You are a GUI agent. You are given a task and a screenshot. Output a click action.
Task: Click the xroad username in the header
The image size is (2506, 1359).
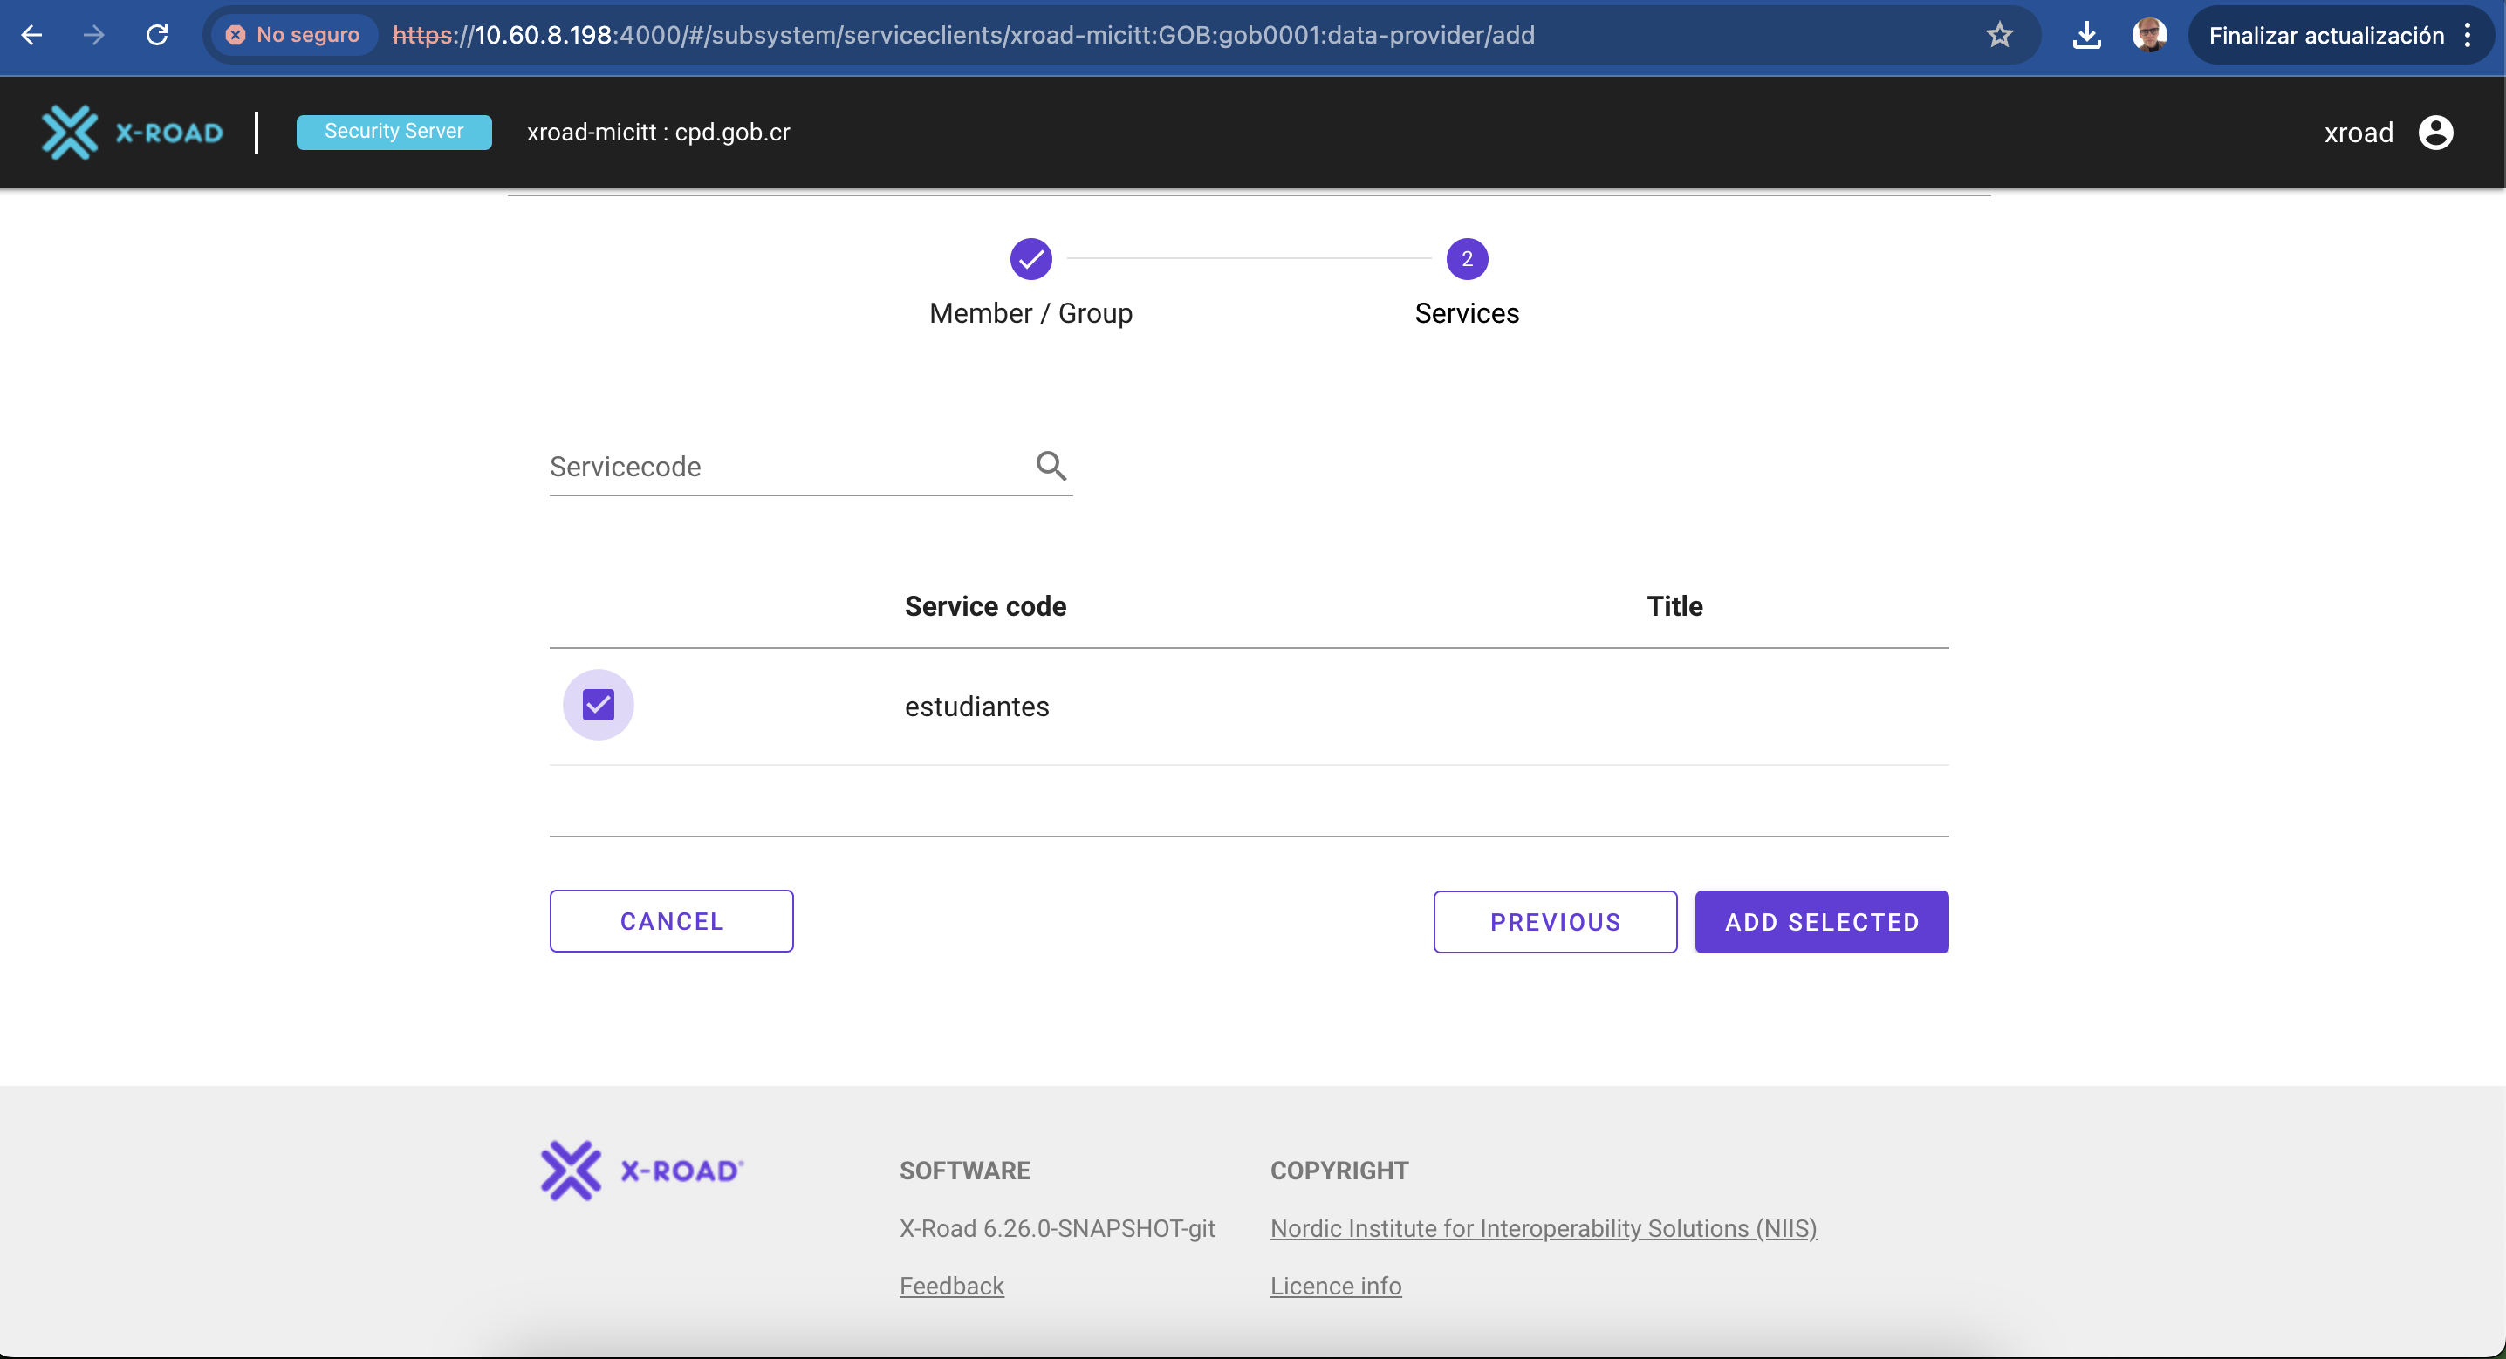2359,133
